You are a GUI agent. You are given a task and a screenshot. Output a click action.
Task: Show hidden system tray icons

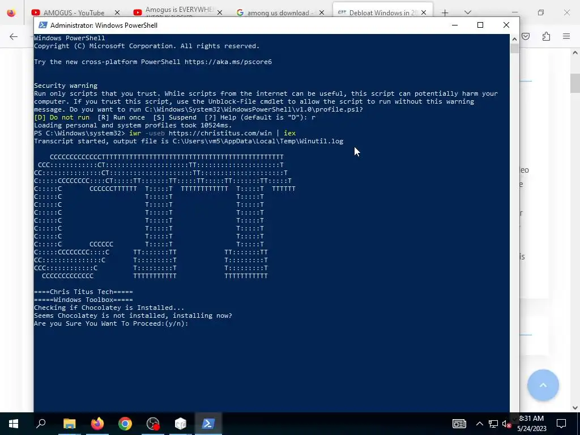click(x=479, y=424)
